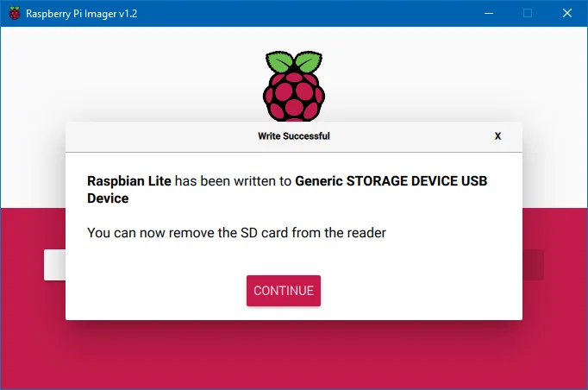Click the crimson background below the dialog

293,354
